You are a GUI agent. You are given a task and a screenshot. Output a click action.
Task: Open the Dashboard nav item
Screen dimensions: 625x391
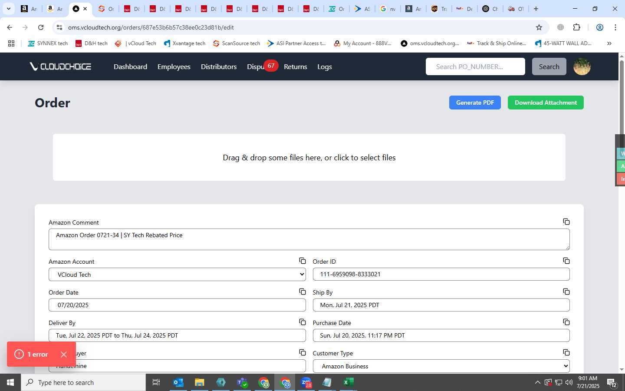point(130,66)
